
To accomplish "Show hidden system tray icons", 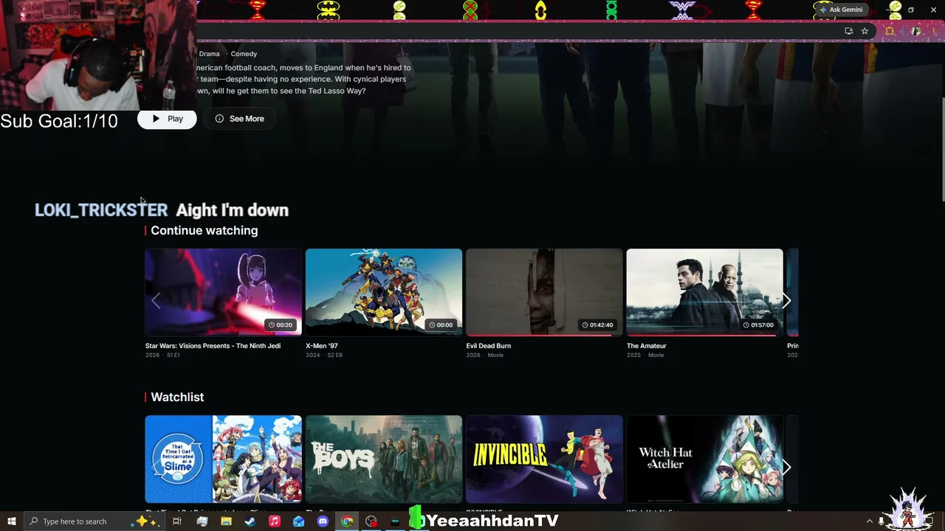I will (869, 521).
